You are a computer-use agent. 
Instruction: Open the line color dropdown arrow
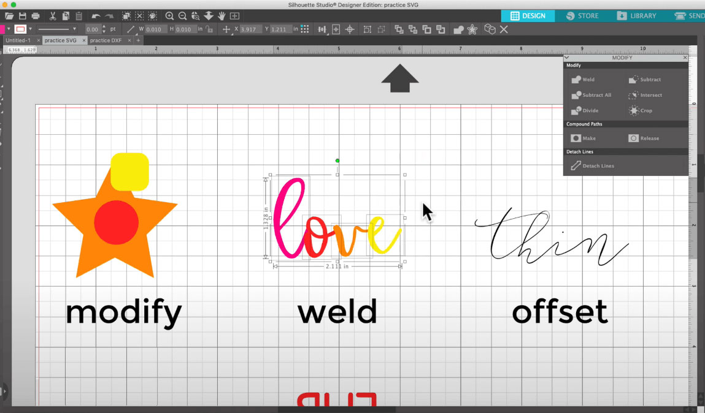pyautogui.click(x=31, y=29)
